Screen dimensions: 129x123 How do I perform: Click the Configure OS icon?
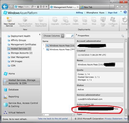click(x=113, y=19)
